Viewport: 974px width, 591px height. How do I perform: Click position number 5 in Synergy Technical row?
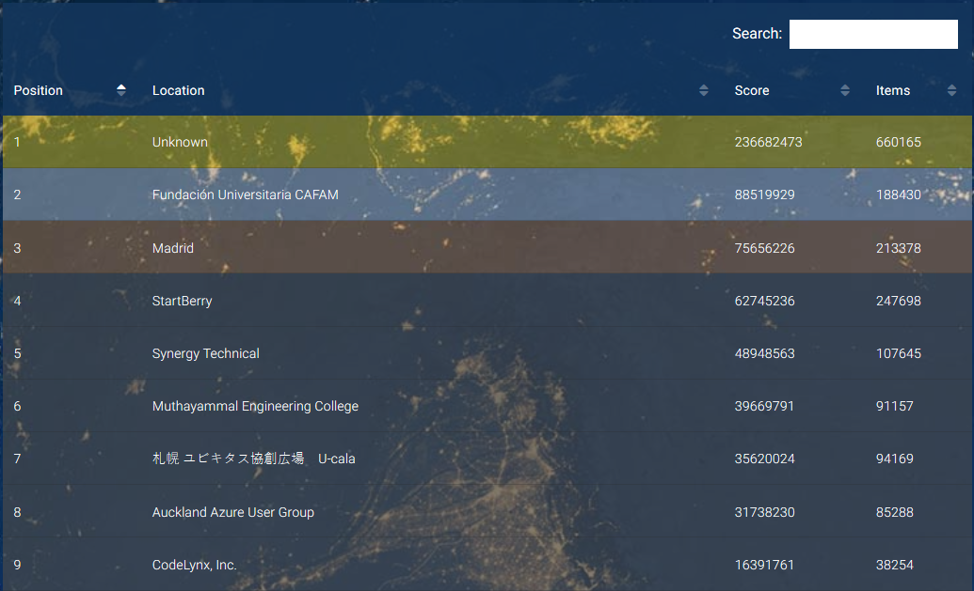[17, 353]
